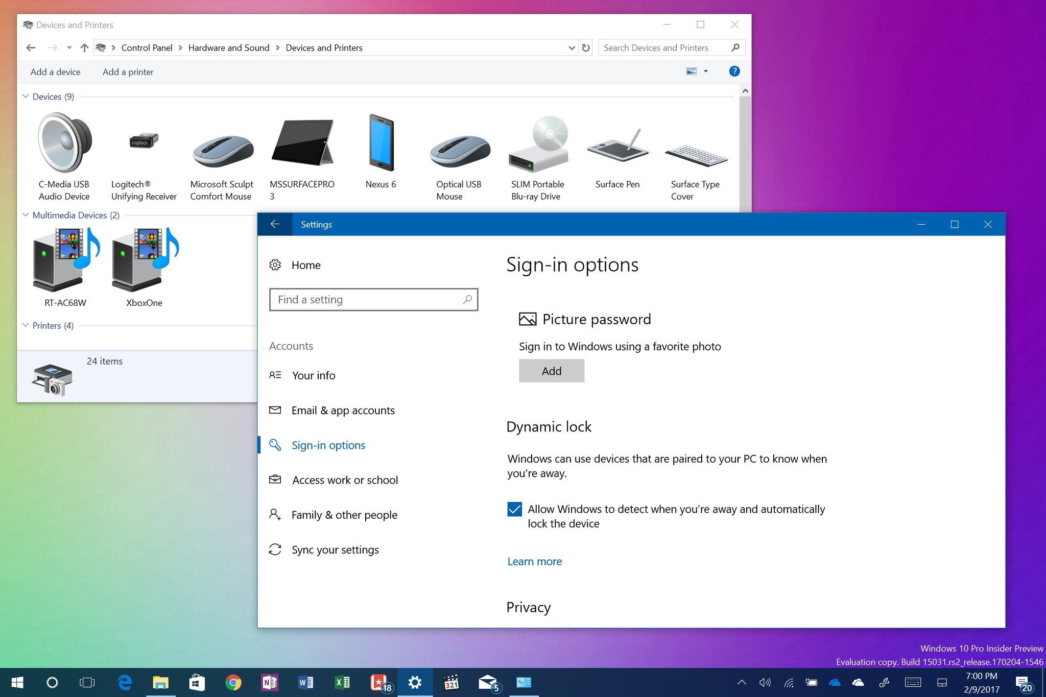This screenshot has height=697, width=1046.
Task: Open Word from taskbar
Action: [306, 683]
